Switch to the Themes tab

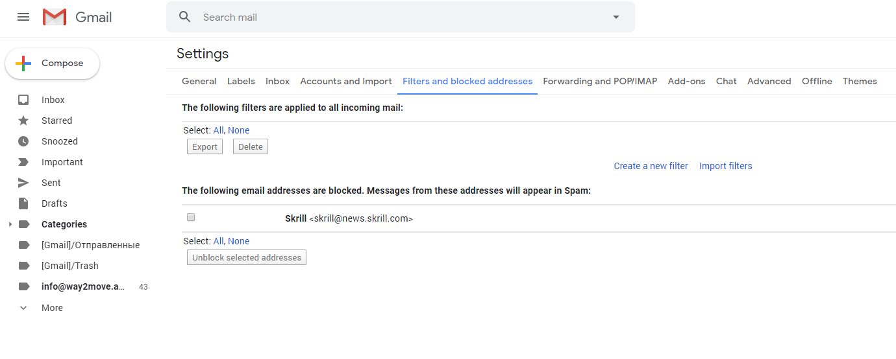(x=860, y=81)
